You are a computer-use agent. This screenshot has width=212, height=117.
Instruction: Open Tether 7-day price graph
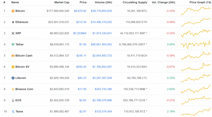click(x=196, y=45)
